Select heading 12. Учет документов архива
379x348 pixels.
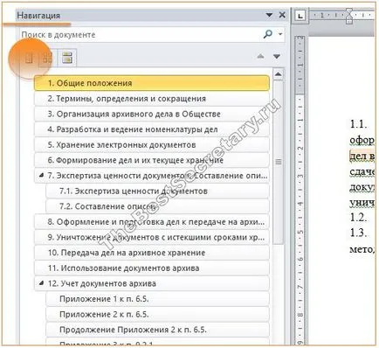point(152,283)
